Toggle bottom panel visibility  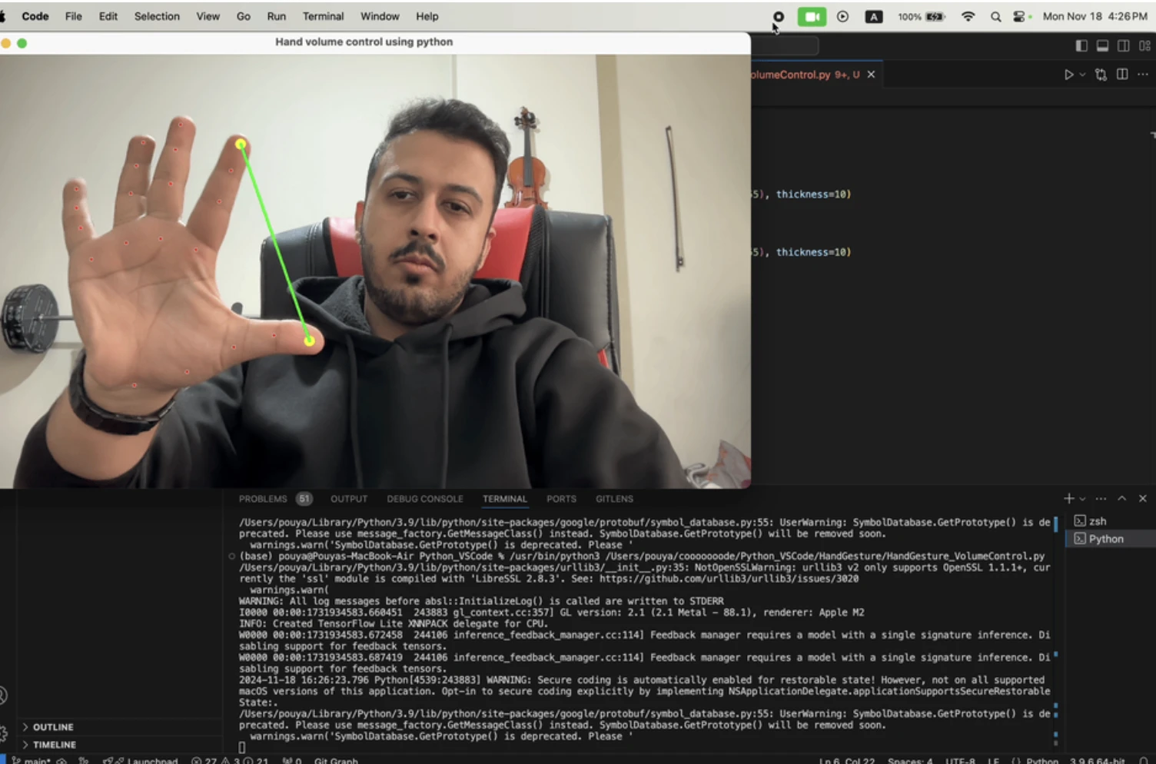[x=1102, y=46]
